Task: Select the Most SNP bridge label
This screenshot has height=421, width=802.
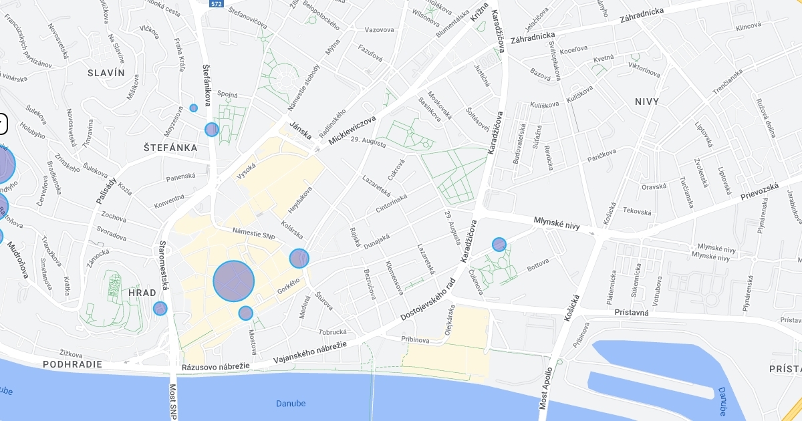Action: click(172, 401)
